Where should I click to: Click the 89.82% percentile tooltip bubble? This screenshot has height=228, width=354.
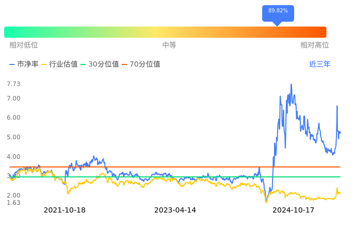pyautogui.click(x=278, y=12)
